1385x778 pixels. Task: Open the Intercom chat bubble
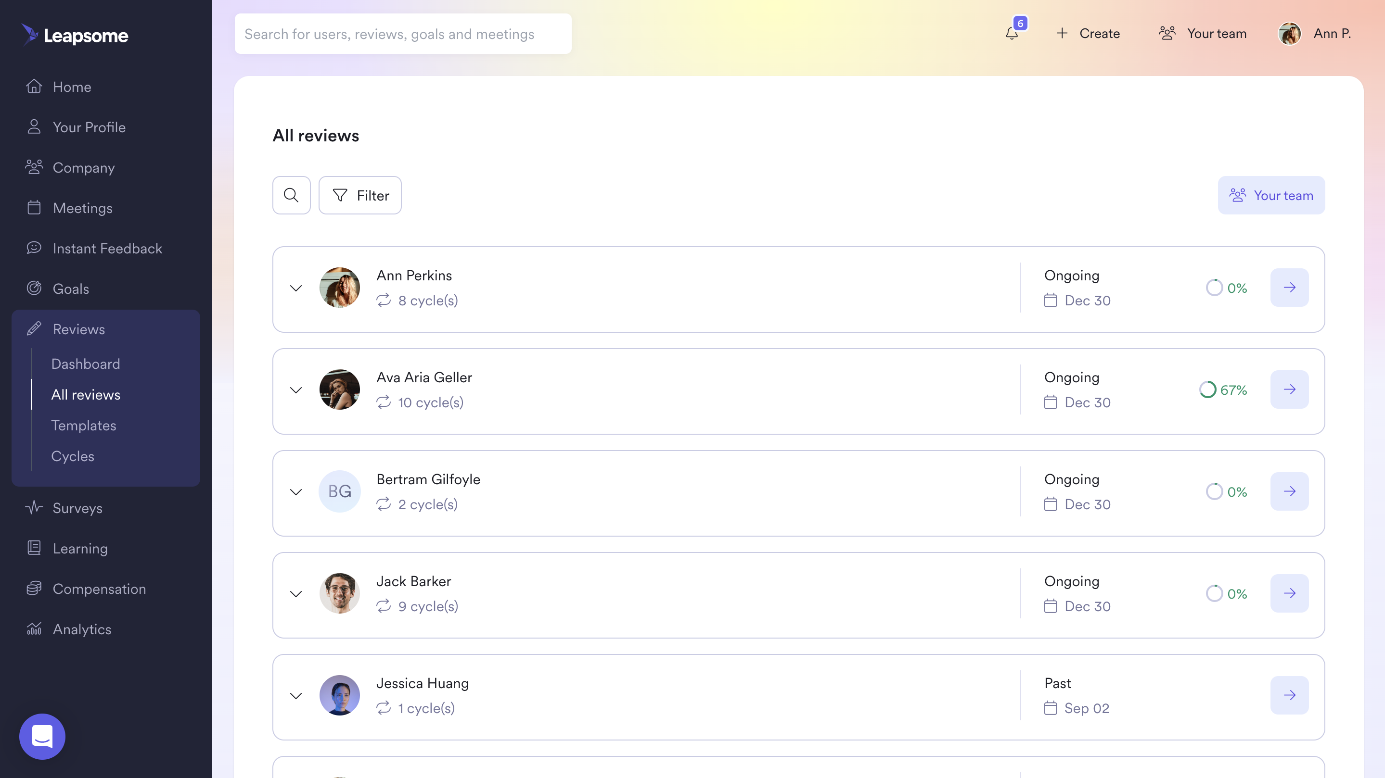(42, 736)
